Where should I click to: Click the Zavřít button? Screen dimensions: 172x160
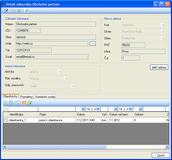point(161,156)
